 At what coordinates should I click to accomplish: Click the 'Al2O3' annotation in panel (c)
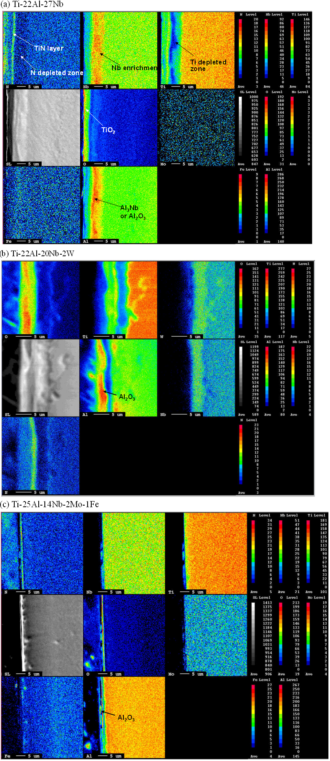(x=126, y=718)
